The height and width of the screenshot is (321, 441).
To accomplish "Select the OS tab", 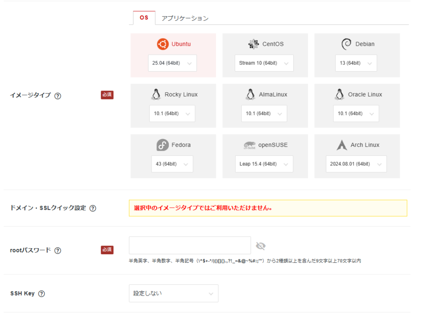I will (144, 18).
